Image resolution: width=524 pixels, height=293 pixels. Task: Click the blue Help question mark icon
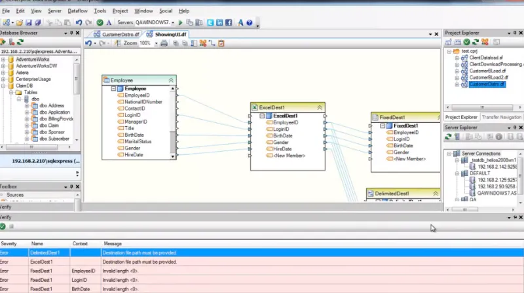click(x=250, y=23)
